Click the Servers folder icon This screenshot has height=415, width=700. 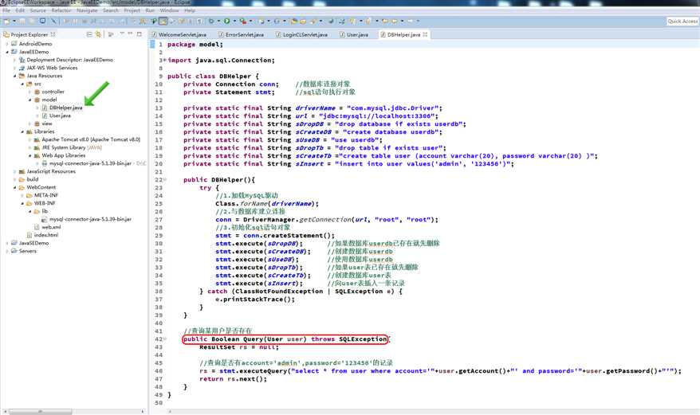14,251
